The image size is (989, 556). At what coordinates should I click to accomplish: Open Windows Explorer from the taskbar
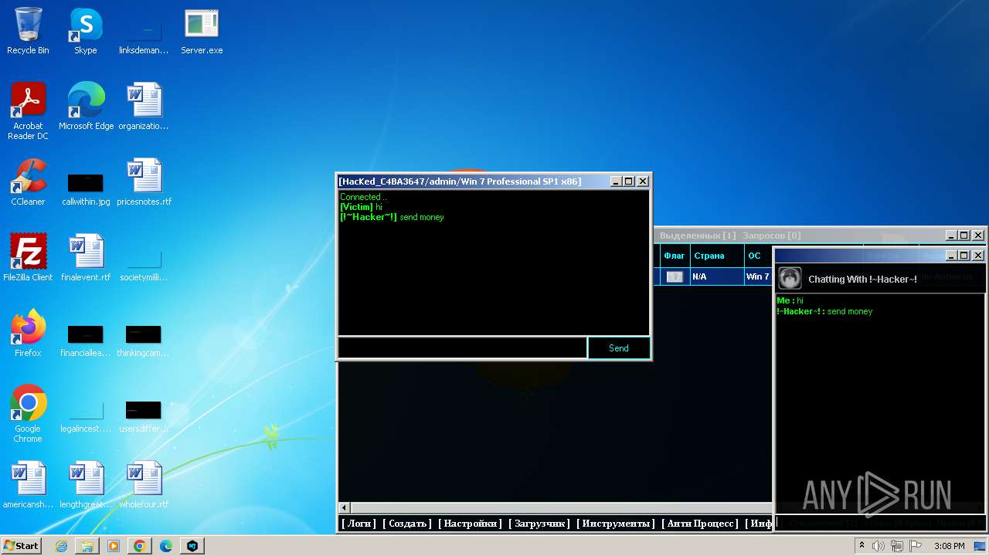(x=87, y=546)
